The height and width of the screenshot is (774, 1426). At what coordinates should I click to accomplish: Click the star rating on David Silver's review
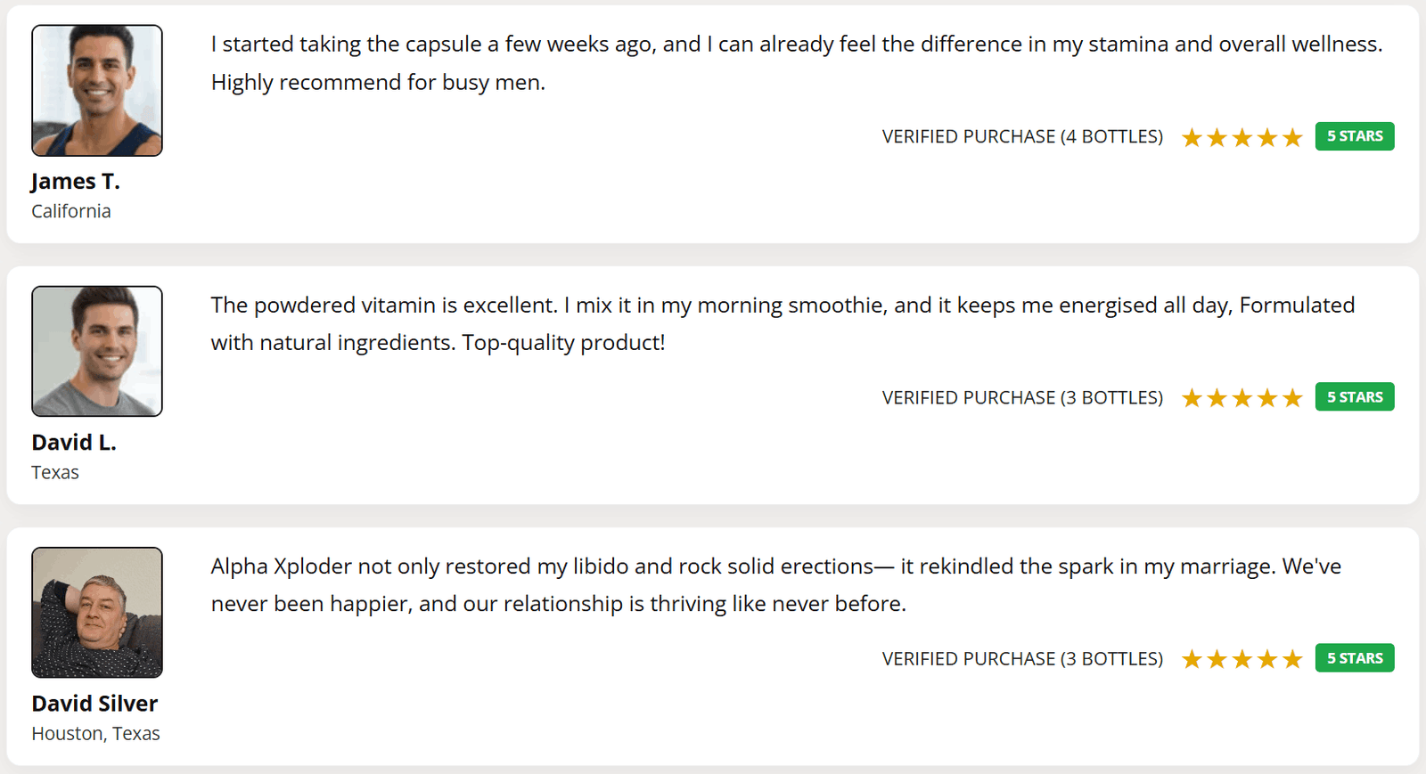tap(1242, 659)
